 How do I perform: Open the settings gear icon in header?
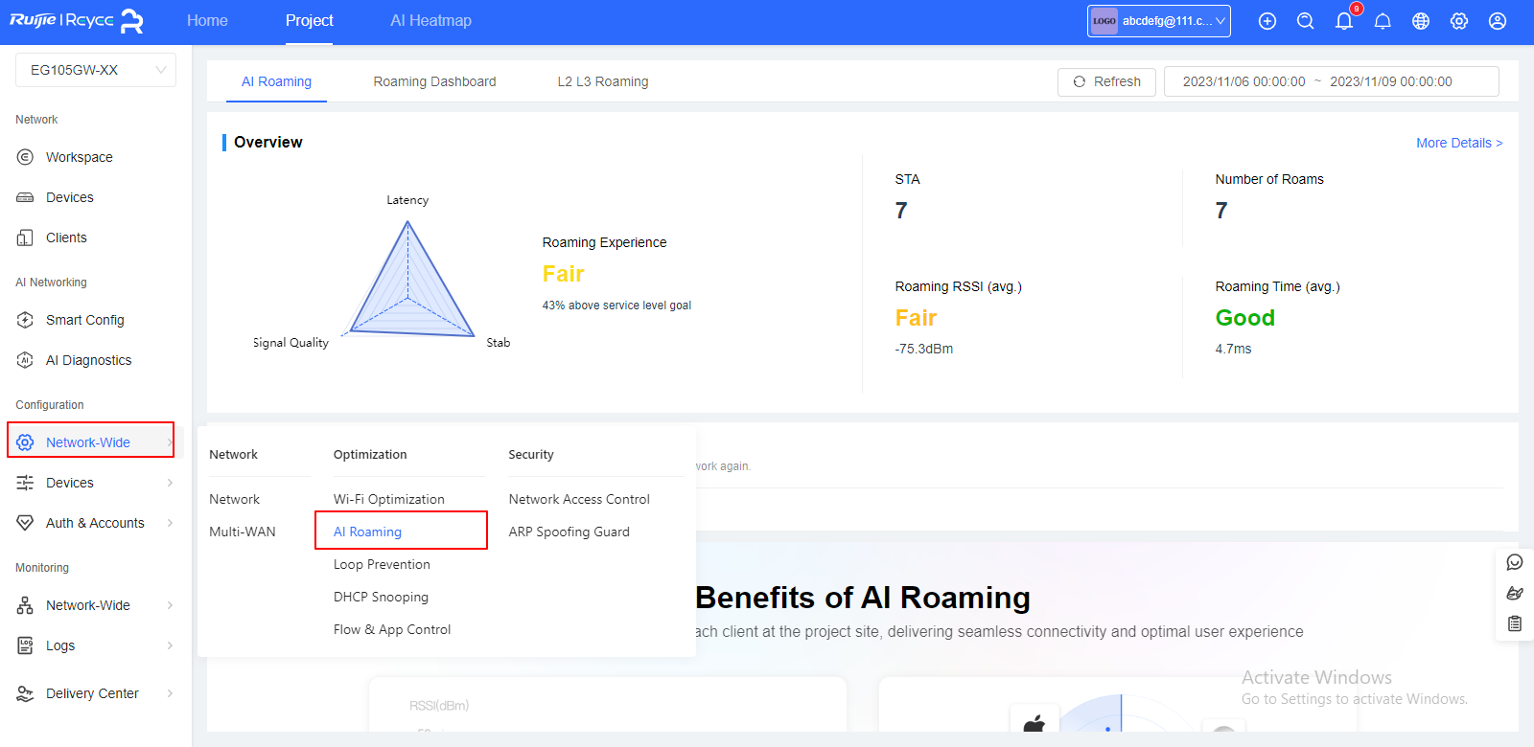(x=1459, y=21)
